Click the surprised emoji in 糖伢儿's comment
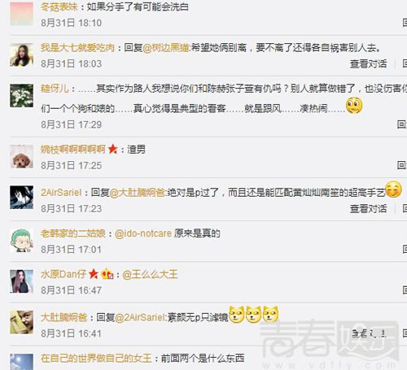Viewport: 407px width, 370px height. (354, 106)
